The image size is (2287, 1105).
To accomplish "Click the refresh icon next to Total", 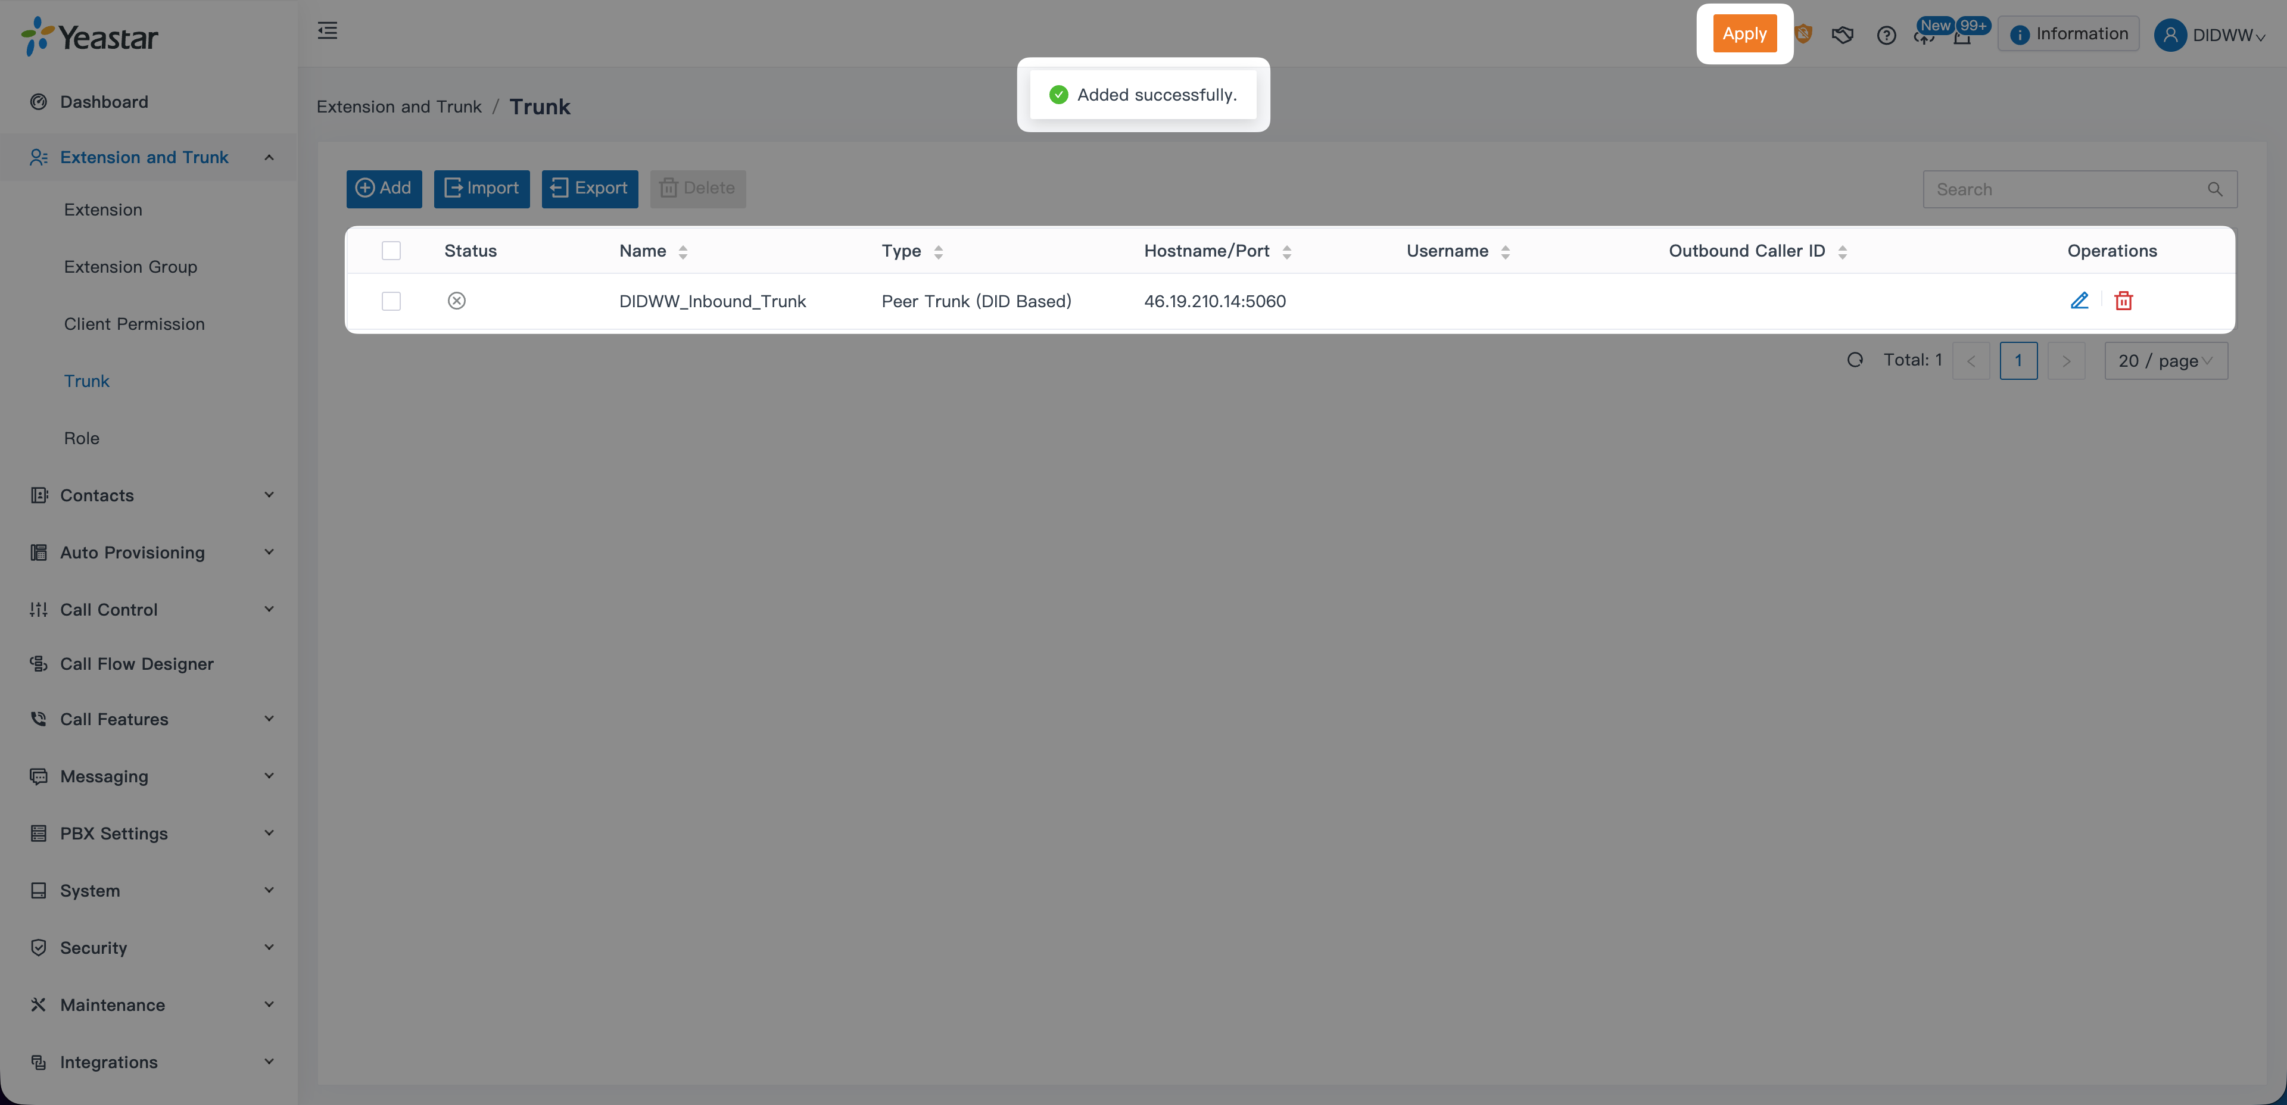I will pos(1855,360).
